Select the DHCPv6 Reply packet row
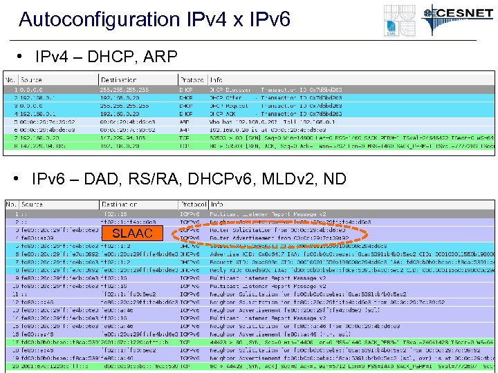This screenshot has width=498, height=373. 250,270
